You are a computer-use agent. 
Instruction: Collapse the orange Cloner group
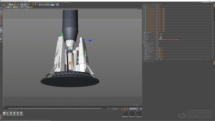[144, 7]
